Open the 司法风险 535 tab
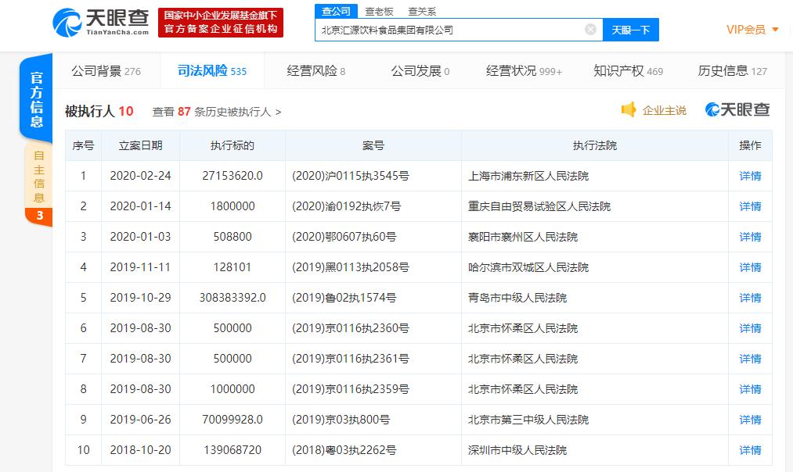The width and height of the screenshot is (793, 472). point(212,70)
